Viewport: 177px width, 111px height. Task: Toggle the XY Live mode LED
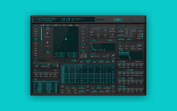coord(56,25)
